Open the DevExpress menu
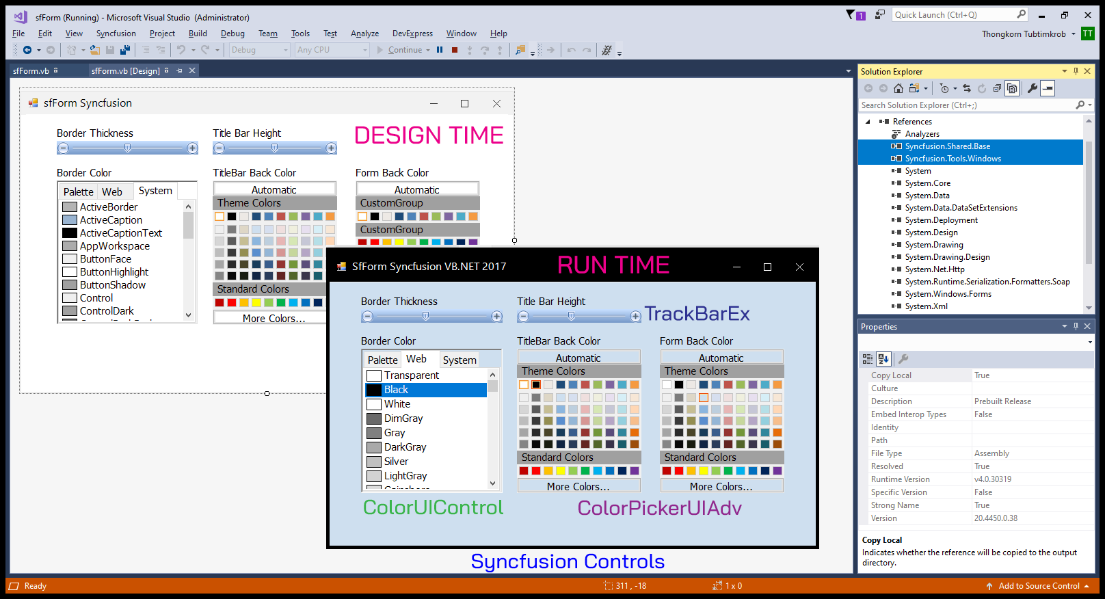The image size is (1105, 599). point(412,34)
